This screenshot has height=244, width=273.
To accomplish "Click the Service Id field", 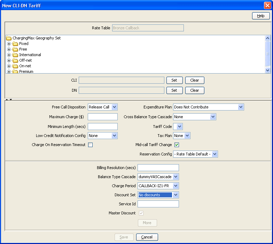I will (158, 204).
